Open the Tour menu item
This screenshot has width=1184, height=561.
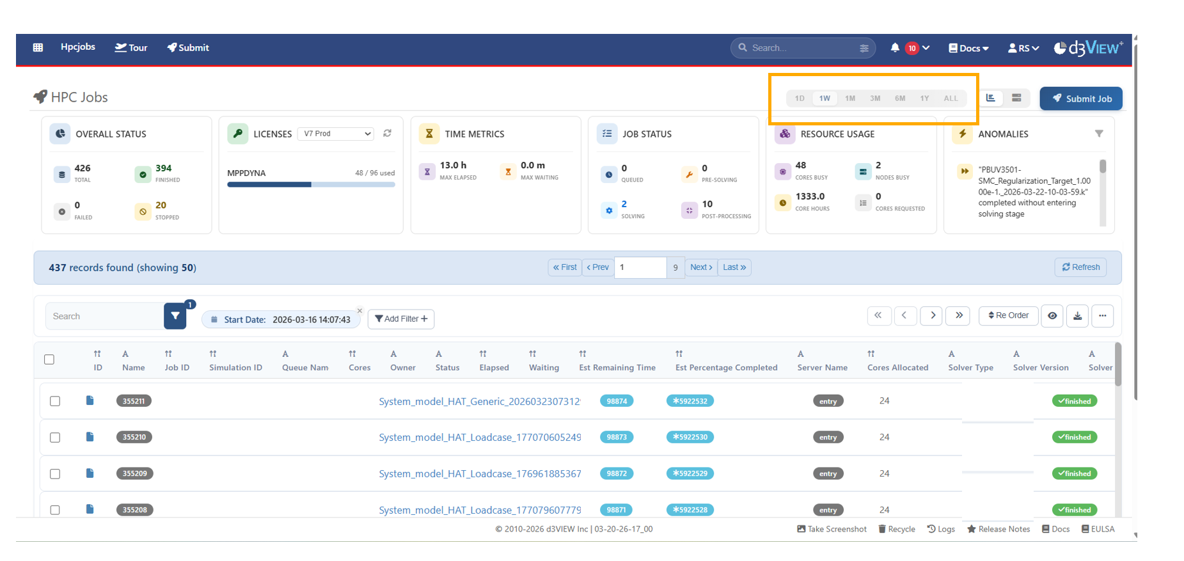click(131, 48)
